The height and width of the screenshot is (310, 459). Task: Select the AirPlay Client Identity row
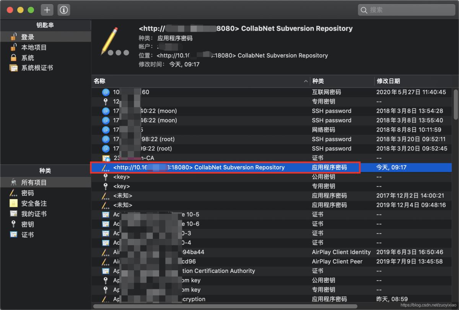272,252
